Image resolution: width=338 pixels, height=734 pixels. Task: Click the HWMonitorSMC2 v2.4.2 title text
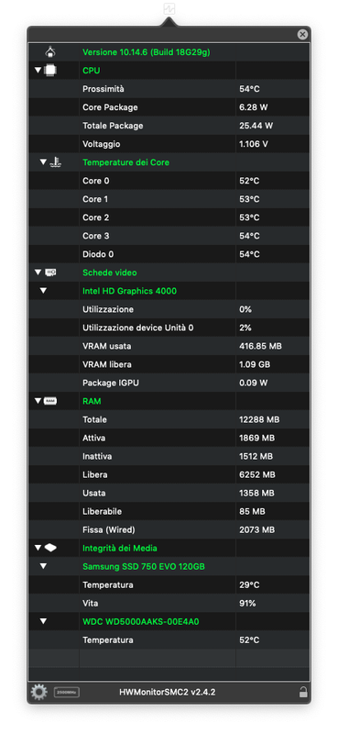point(168,692)
